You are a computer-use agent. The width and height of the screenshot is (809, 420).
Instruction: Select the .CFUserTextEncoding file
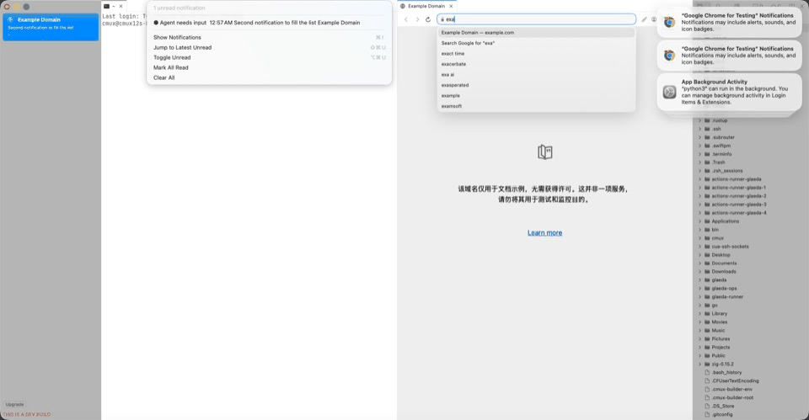coord(751,380)
